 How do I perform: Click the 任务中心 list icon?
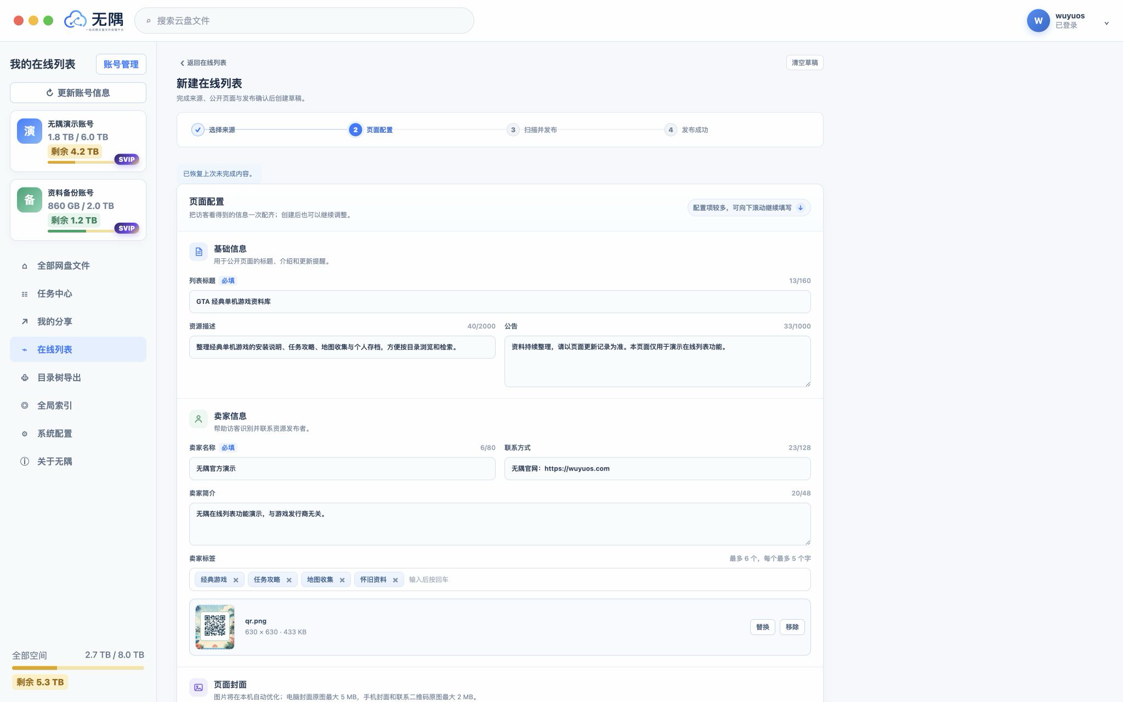pos(25,294)
